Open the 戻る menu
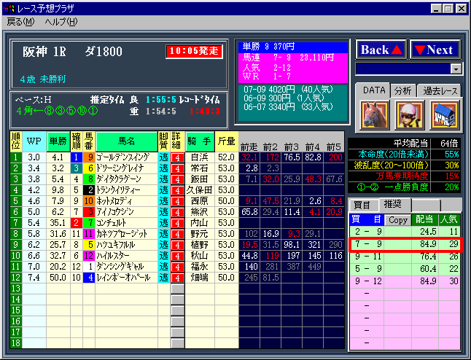The width and height of the screenshot is (471, 360). point(20,21)
